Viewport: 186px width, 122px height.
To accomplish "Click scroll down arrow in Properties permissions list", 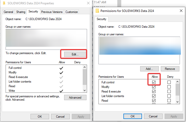I will pos(84,90).
